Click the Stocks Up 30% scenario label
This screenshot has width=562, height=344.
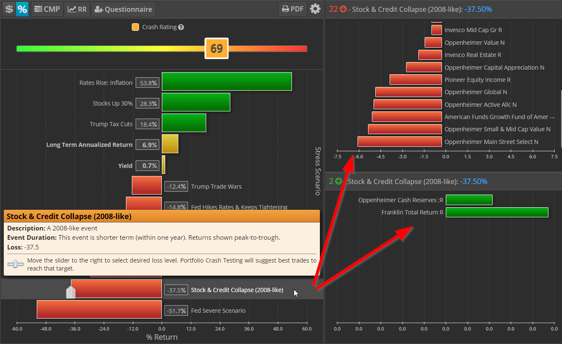click(x=112, y=103)
